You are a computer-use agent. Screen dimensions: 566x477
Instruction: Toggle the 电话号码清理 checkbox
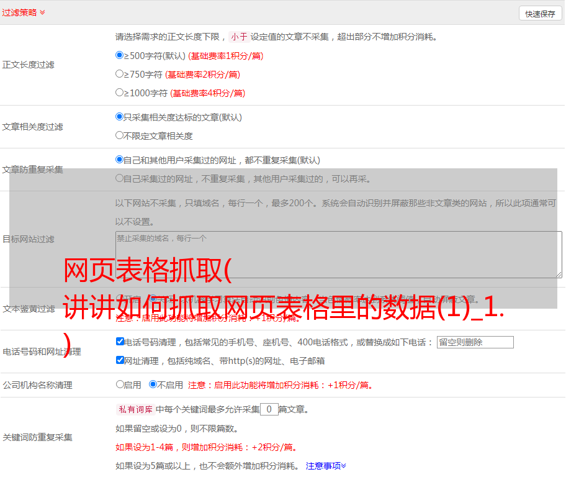(x=120, y=342)
